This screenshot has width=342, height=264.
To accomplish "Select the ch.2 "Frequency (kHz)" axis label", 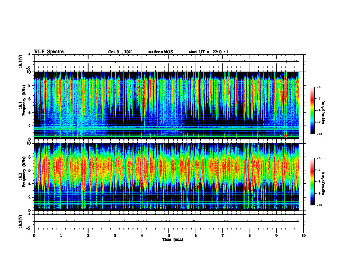I will (24, 172).
